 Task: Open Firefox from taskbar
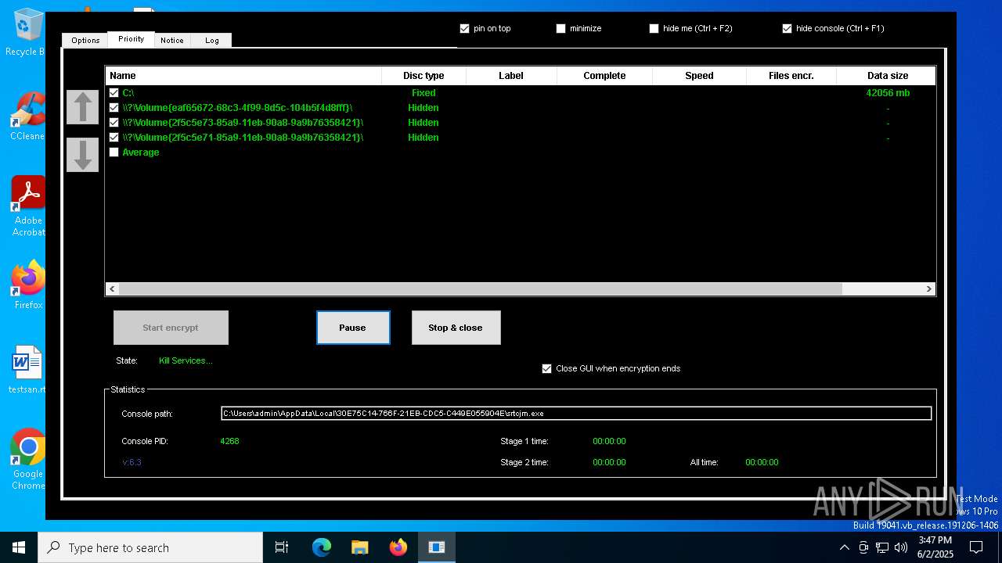coord(398,547)
